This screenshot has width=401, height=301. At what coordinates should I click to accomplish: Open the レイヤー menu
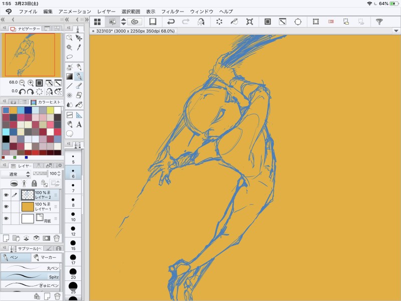106,11
